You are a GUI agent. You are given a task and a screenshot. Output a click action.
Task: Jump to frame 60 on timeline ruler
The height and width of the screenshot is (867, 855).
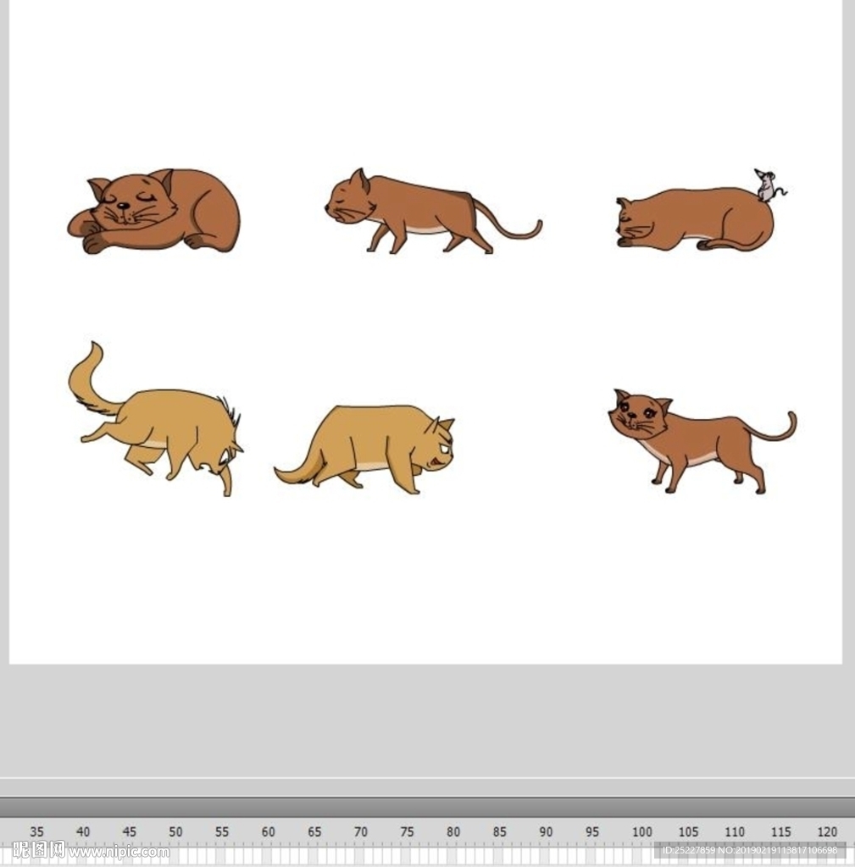(x=269, y=831)
